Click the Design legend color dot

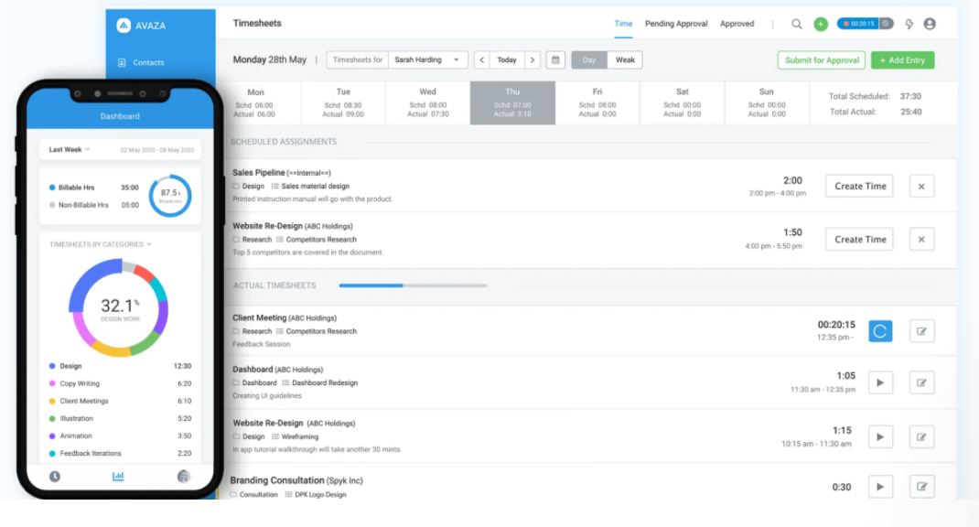point(52,366)
